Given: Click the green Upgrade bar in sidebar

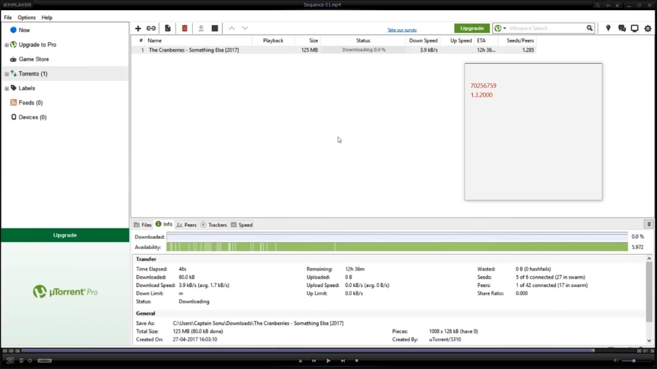Looking at the screenshot, I should click(65, 235).
